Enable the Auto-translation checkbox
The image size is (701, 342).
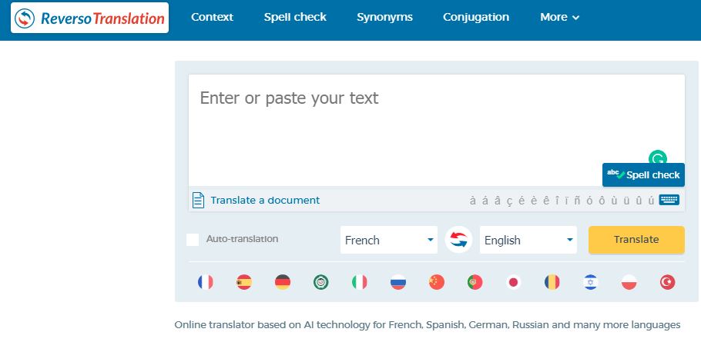point(193,240)
